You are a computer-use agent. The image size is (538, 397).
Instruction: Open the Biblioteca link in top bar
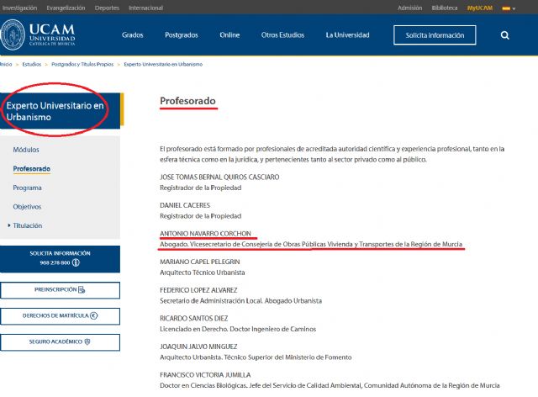tap(446, 8)
